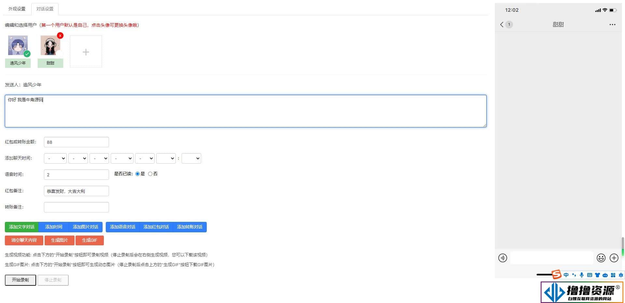The image size is (625, 303).
Task: Click the phone status bar signal icon
Action: click(598, 10)
